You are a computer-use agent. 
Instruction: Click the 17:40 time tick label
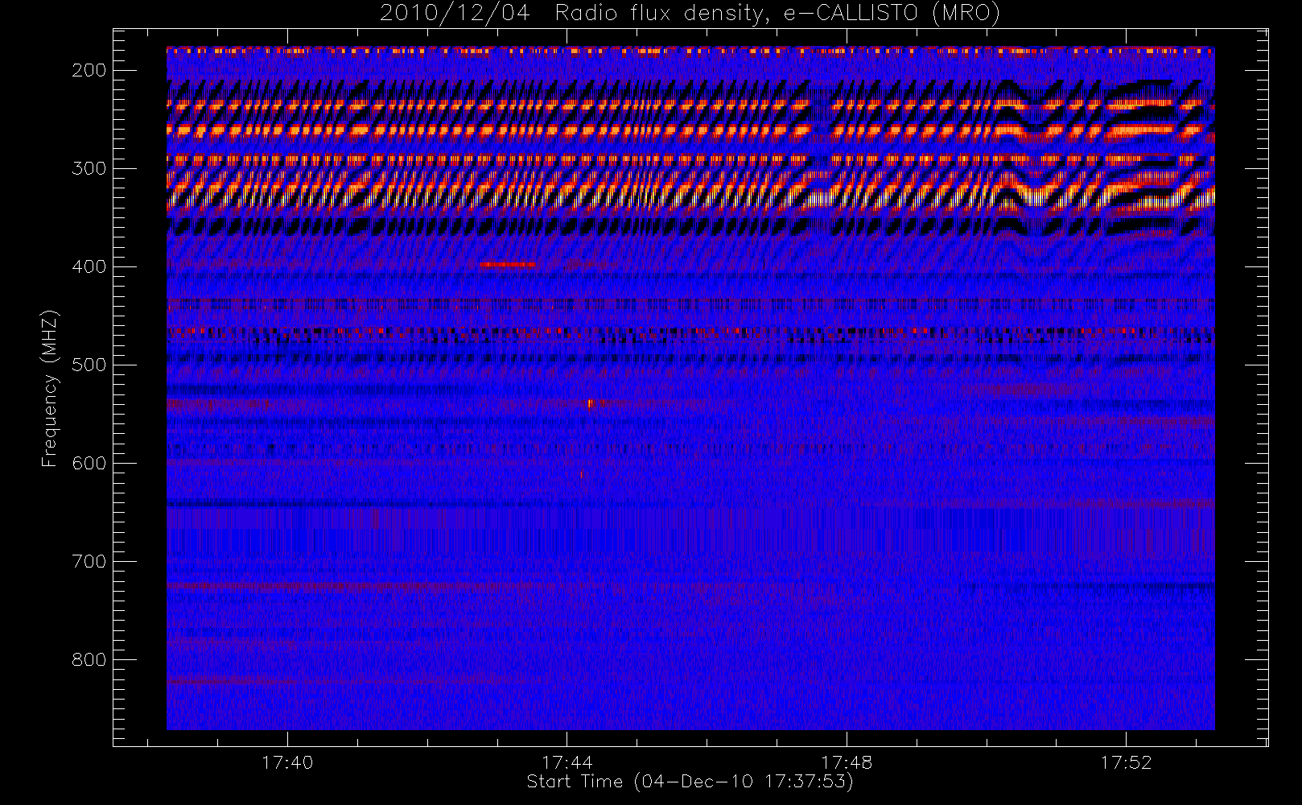[x=287, y=762]
